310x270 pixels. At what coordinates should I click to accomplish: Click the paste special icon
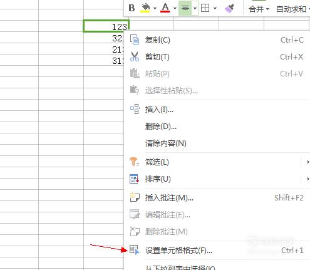[135, 90]
